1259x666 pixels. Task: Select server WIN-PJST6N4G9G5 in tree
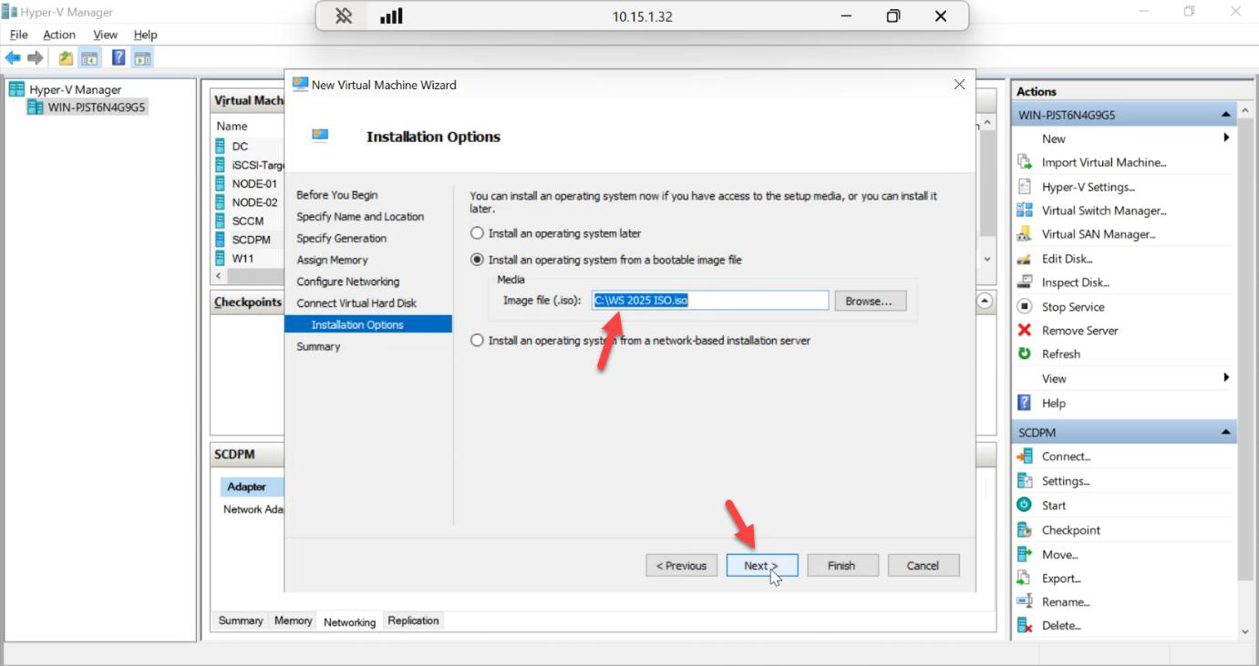point(88,107)
